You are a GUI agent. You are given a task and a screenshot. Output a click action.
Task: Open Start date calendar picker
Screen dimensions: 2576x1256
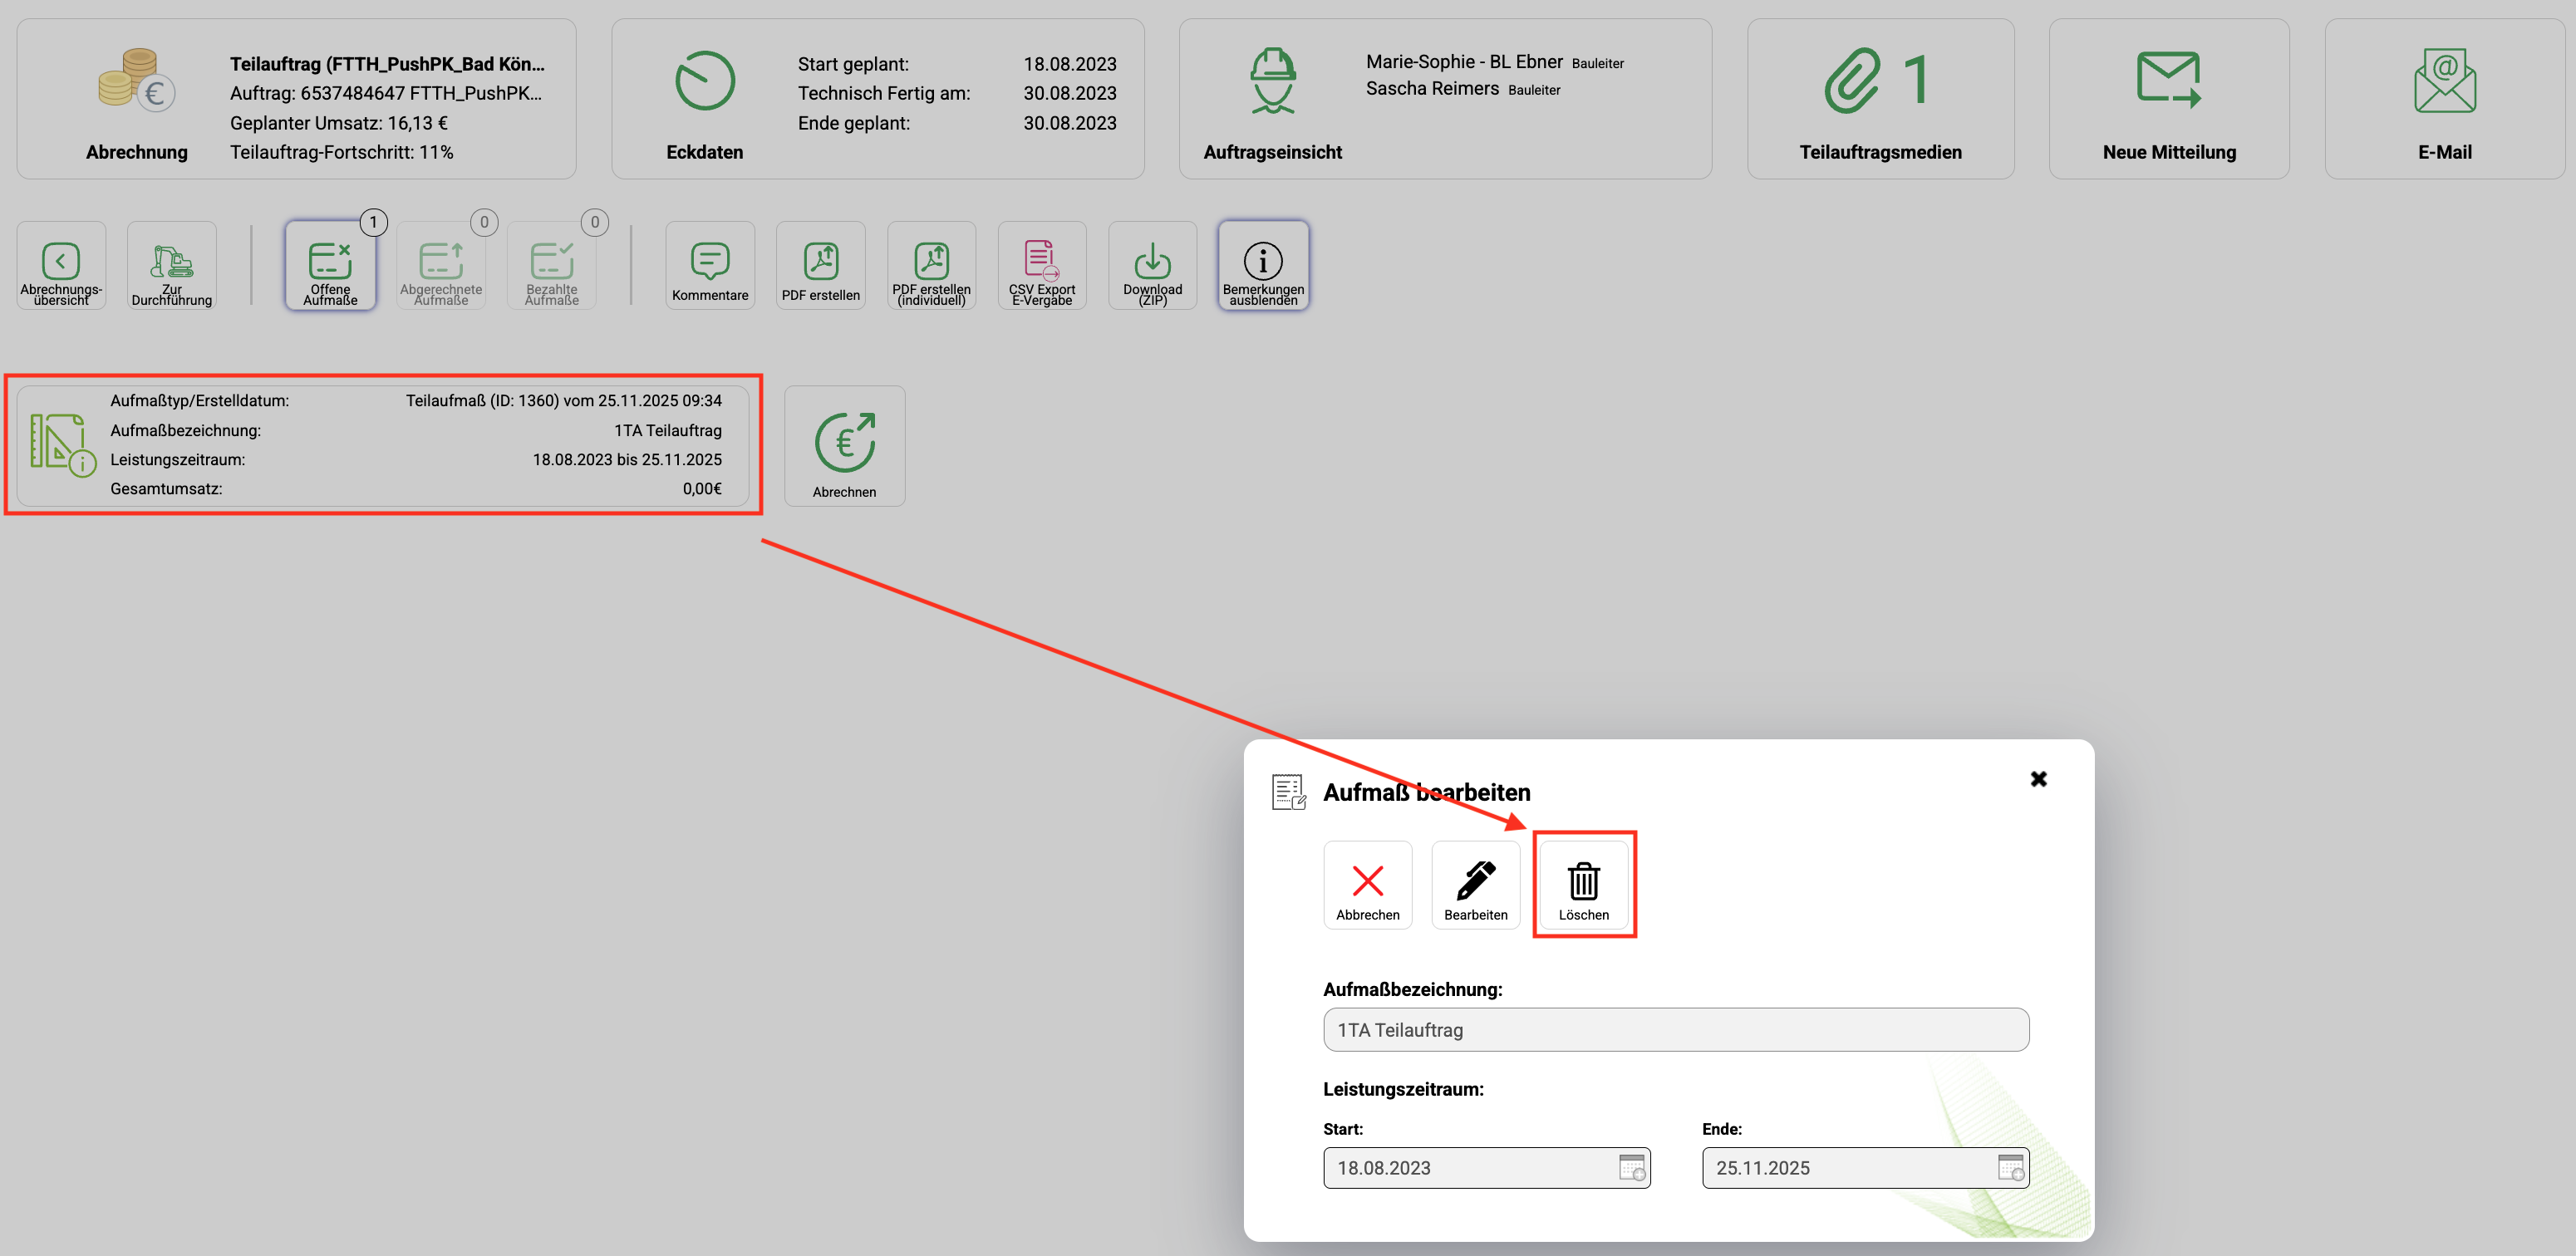[x=1631, y=1167]
